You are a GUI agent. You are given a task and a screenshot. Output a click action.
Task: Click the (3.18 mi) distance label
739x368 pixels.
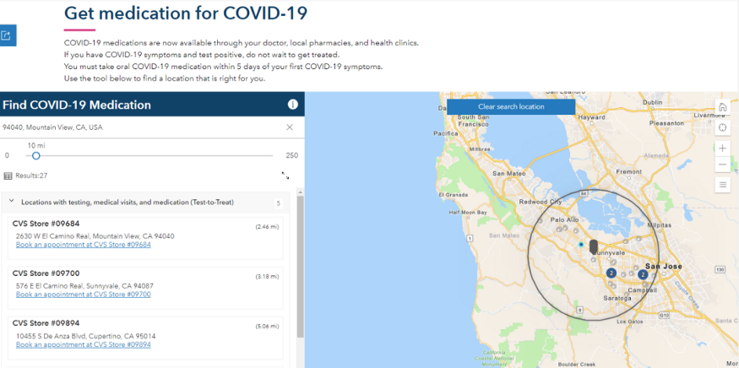(x=267, y=276)
